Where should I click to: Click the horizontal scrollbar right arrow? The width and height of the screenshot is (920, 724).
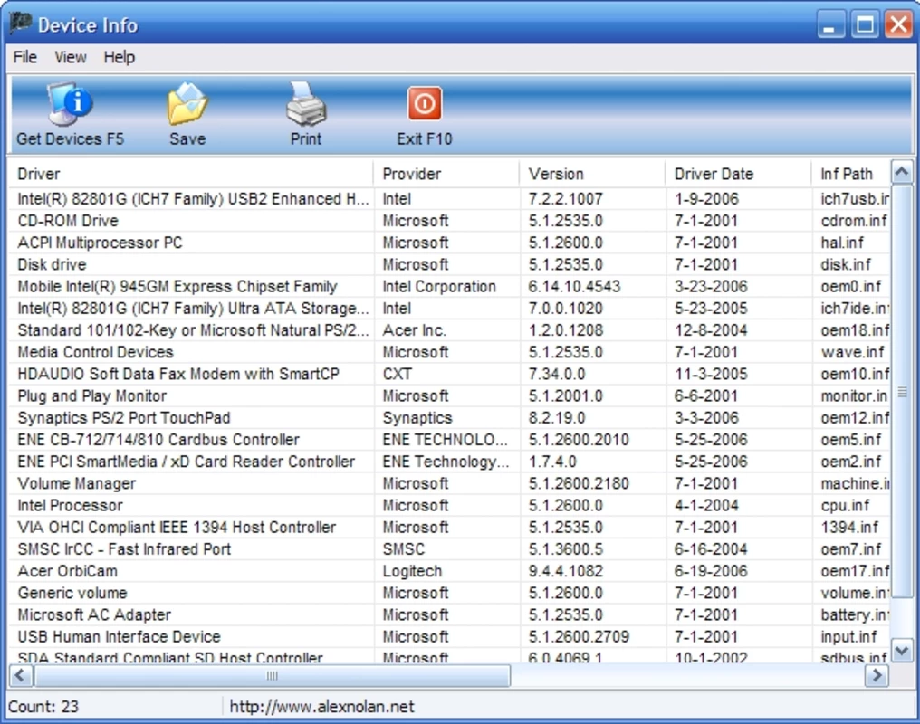(x=877, y=675)
